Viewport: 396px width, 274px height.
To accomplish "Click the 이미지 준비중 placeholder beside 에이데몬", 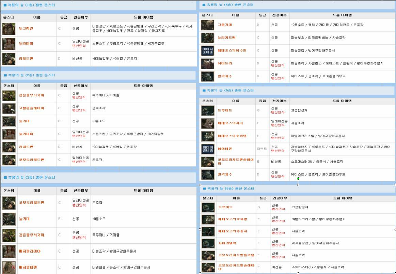I will point(207,149).
